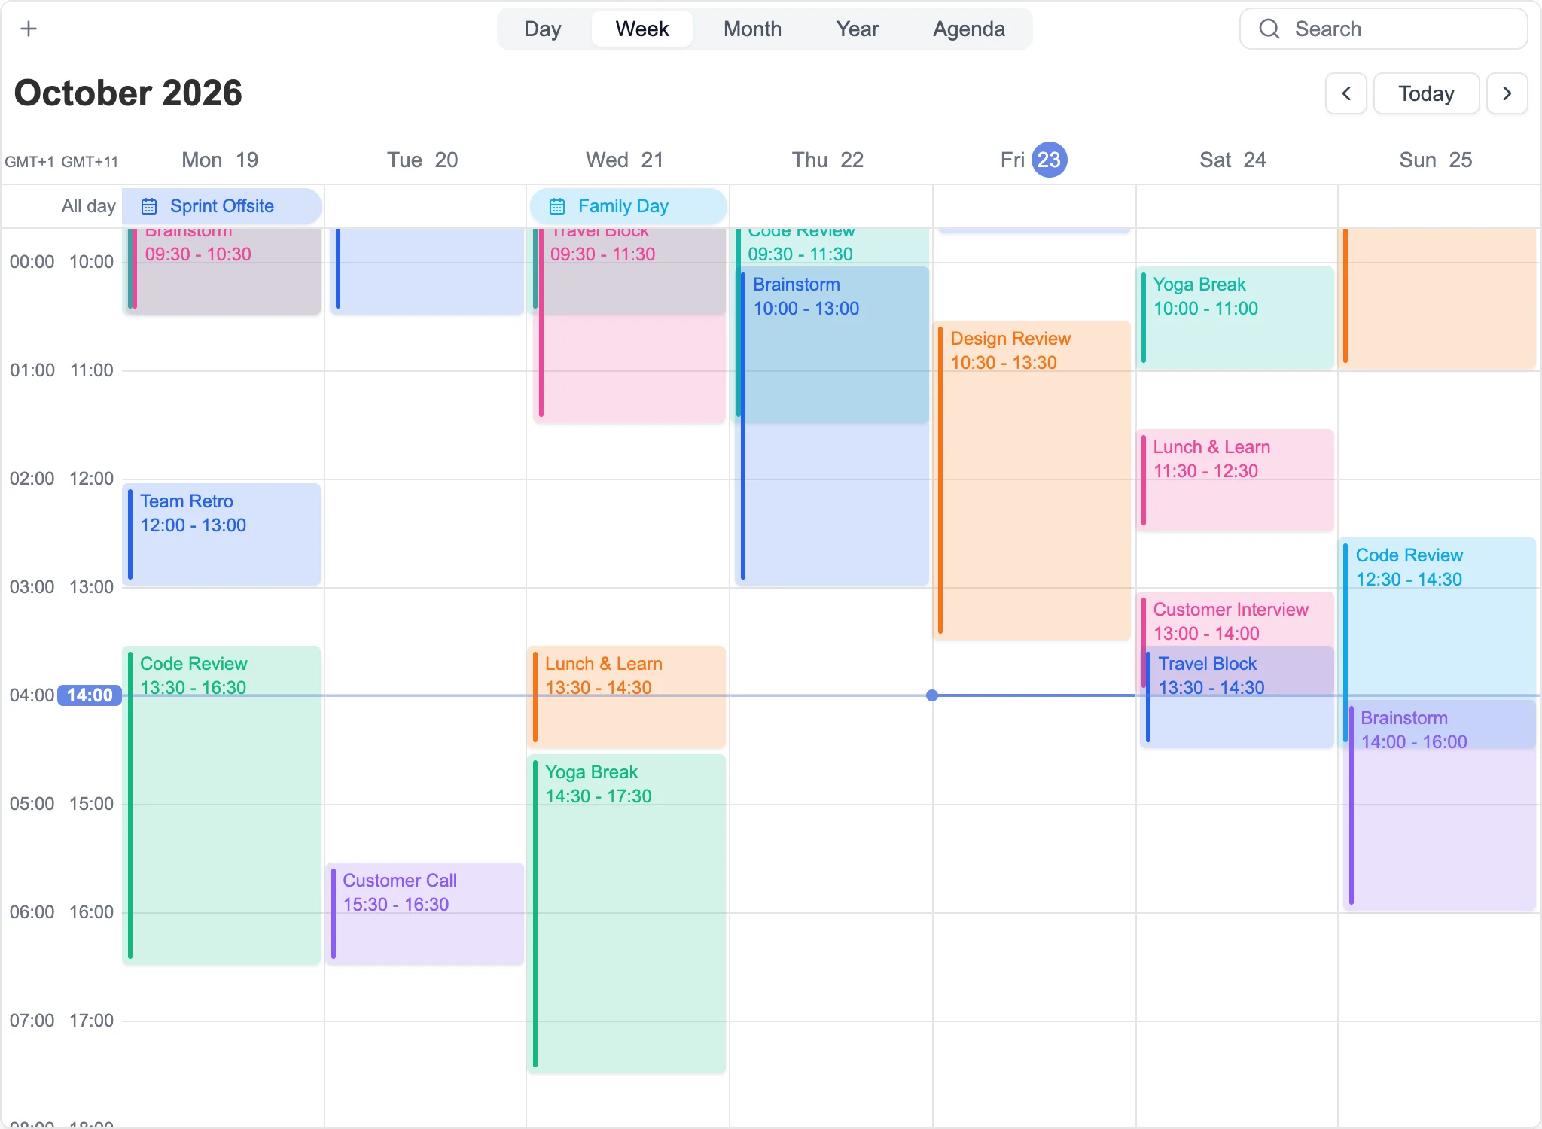Open the Year view tab
This screenshot has height=1129, width=1542.
point(857,29)
